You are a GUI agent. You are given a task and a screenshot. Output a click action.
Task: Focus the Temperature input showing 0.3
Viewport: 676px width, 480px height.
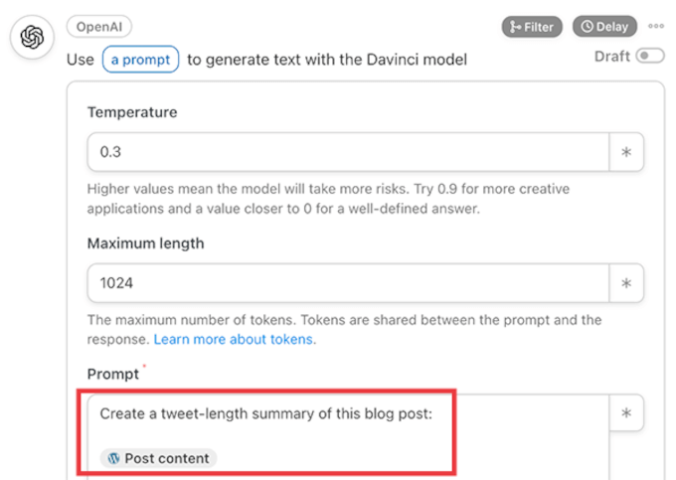click(x=348, y=153)
